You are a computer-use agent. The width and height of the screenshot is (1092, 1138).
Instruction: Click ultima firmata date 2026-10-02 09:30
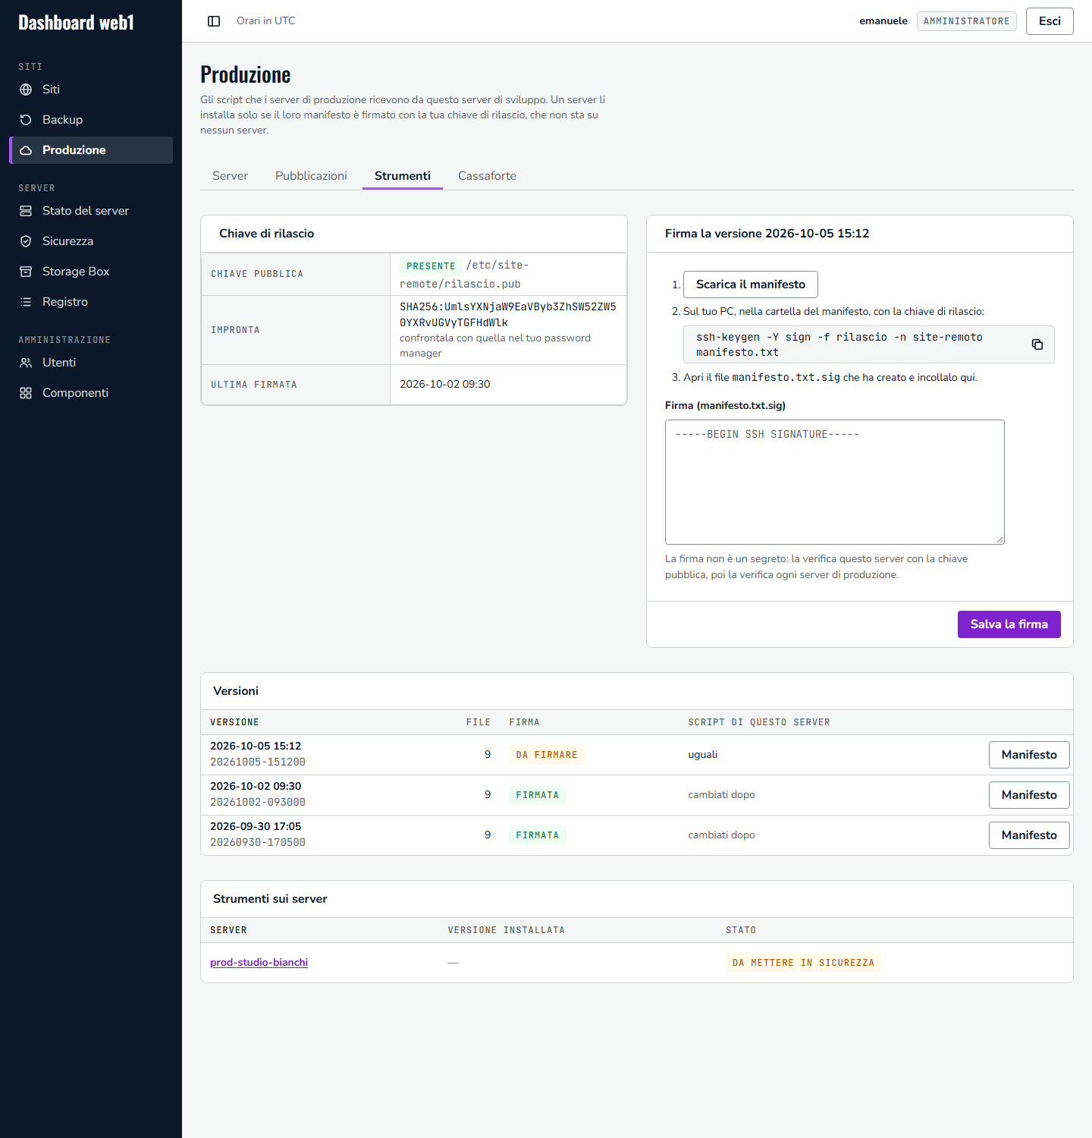point(445,385)
